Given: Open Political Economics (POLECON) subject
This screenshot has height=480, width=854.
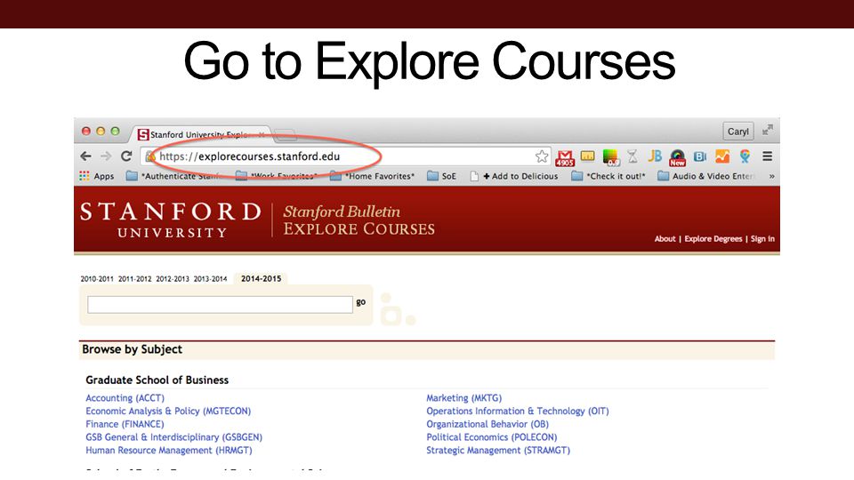Looking at the screenshot, I should pyautogui.click(x=492, y=437).
